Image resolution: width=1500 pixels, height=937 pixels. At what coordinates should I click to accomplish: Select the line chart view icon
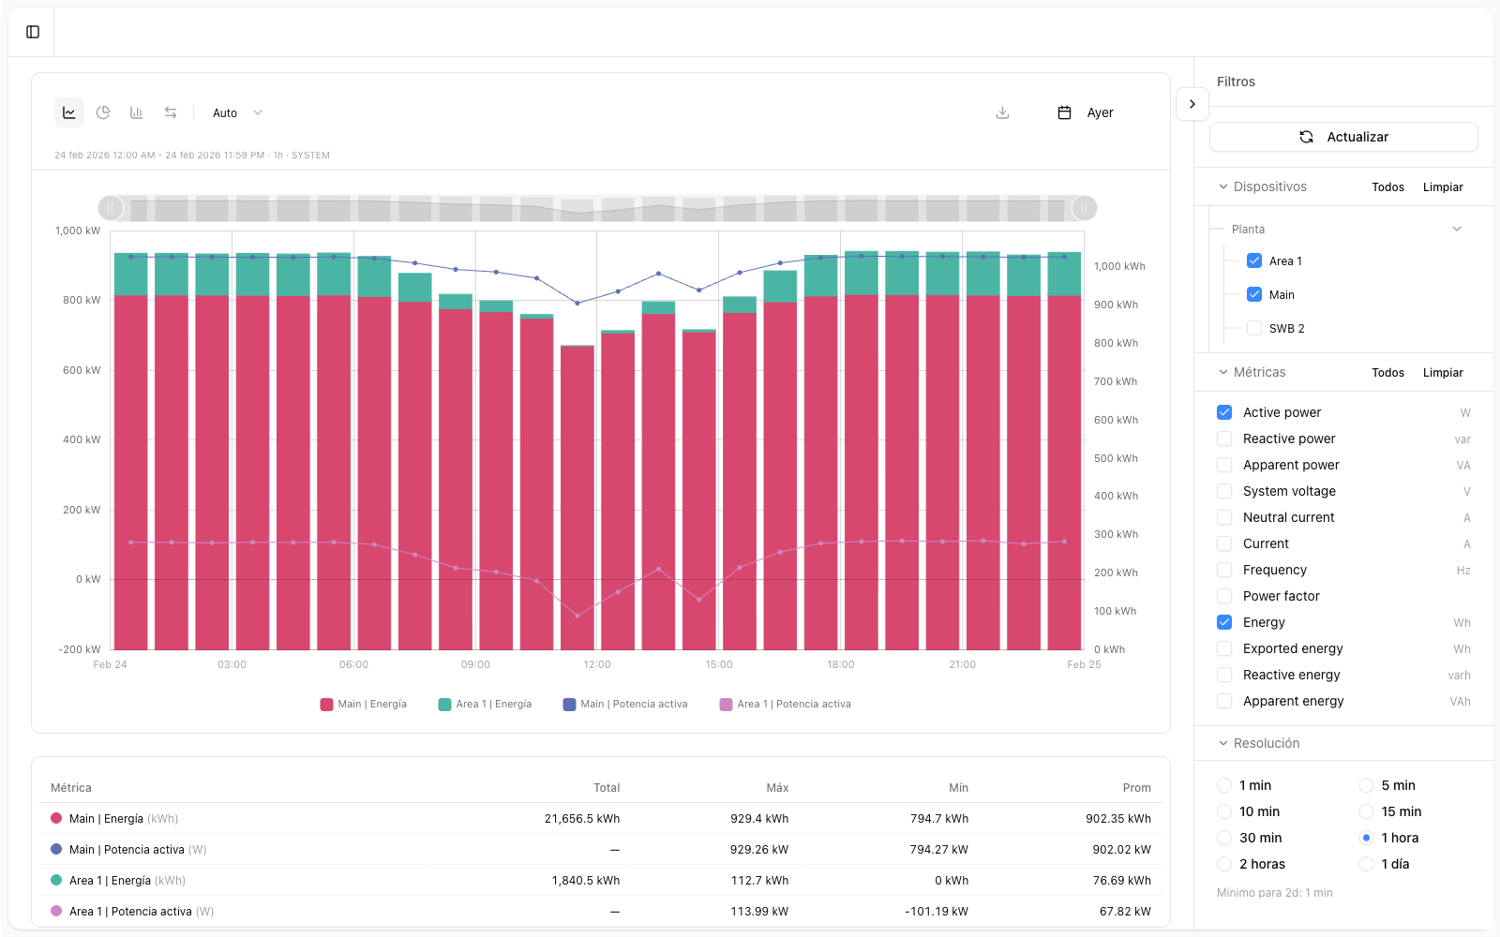69,112
